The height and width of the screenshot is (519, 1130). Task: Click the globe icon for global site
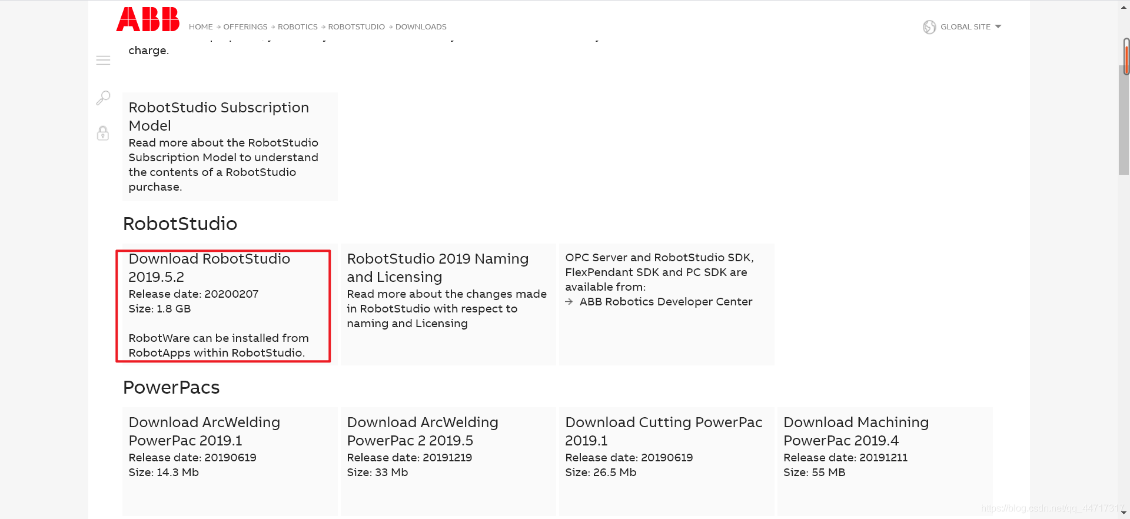click(x=929, y=27)
